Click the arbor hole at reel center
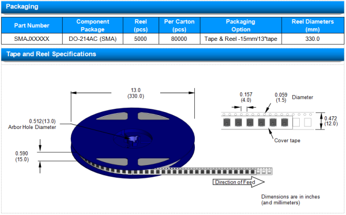The height and width of the screenshot is (215, 346). 131,139
